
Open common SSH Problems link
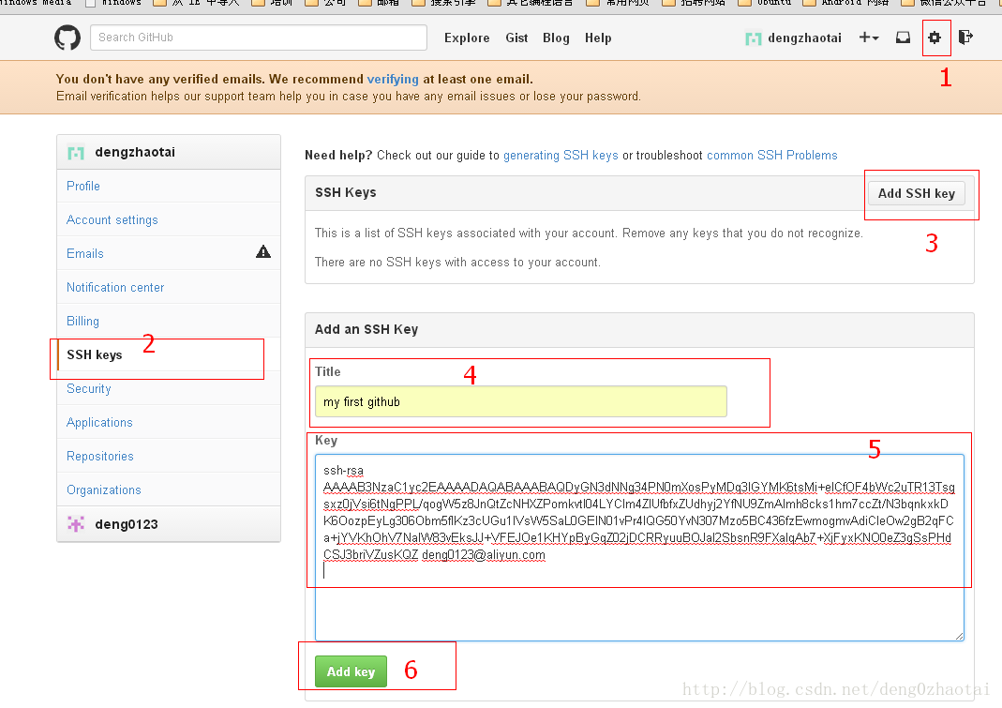pyautogui.click(x=772, y=156)
